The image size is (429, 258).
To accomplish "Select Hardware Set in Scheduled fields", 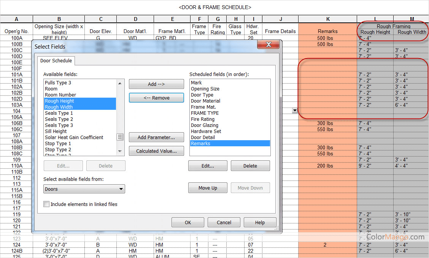I will click(x=206, y=131).
